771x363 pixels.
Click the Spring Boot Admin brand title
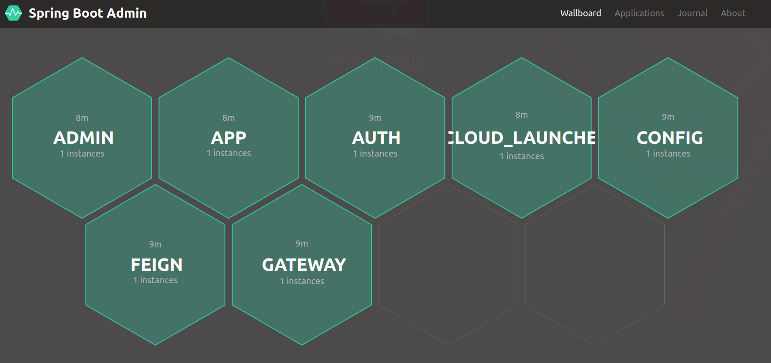pos(88,13)
